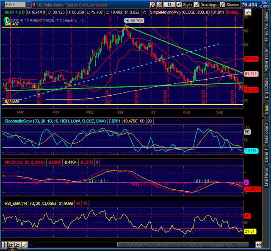The height and width of the screenshot is (251, 271).
Task: Open the chart settings wrench icon
Action: (159, 5)
